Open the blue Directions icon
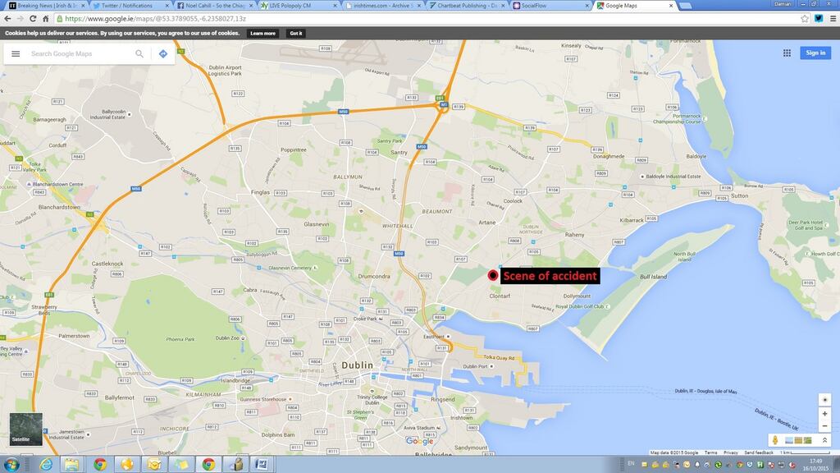The height and width of the screenshot is (473, 840). [162, 54]
